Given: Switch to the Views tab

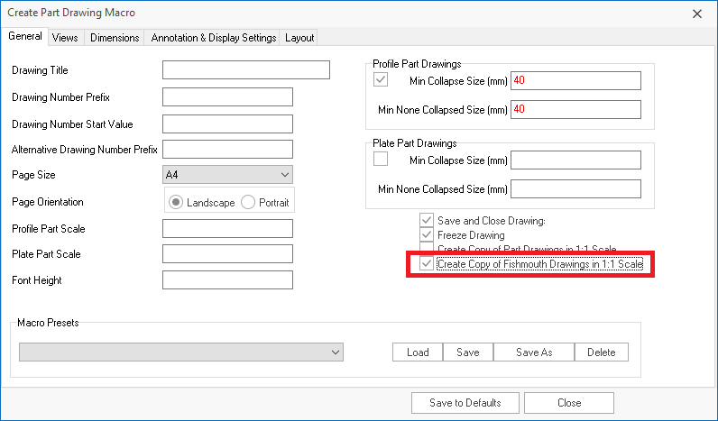Looking at the screenshot, I should pyautogui.click(x=65, y=38).
